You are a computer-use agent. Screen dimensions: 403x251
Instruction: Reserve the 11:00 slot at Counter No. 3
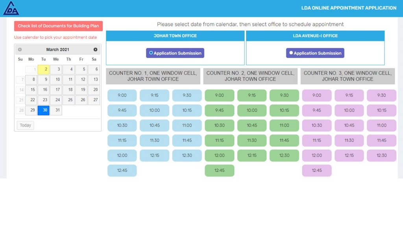coord(381,125)
